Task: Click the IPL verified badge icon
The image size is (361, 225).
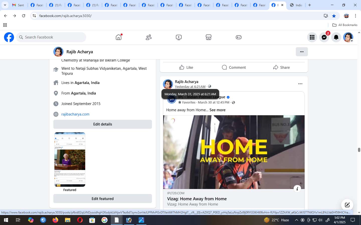Action: tap(228, 97)
